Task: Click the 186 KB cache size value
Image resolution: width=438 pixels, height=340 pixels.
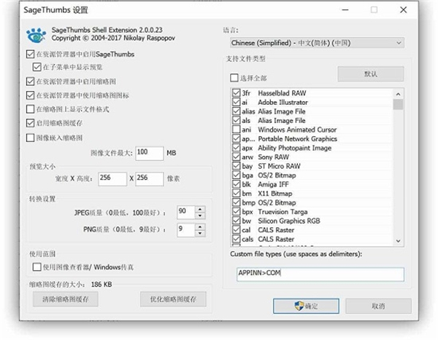Action: point(101,284)
